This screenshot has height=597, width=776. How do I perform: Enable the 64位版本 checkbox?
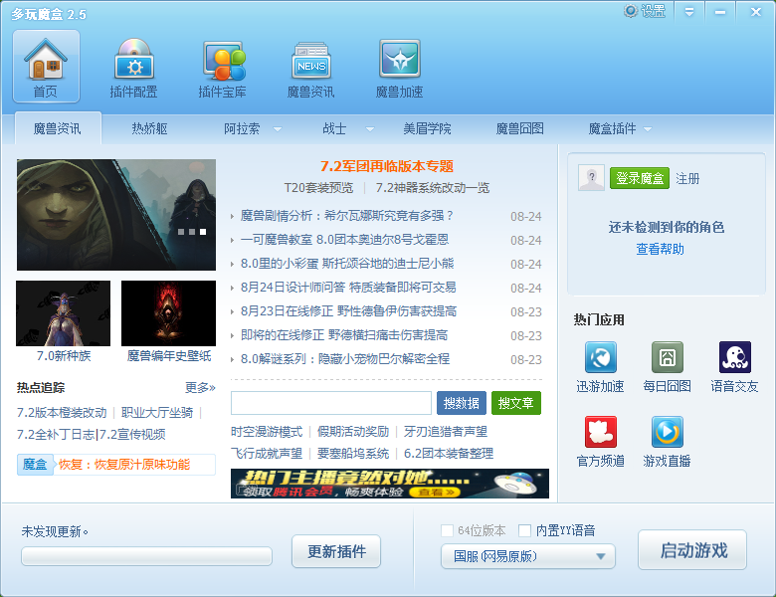tap(447, 530)
